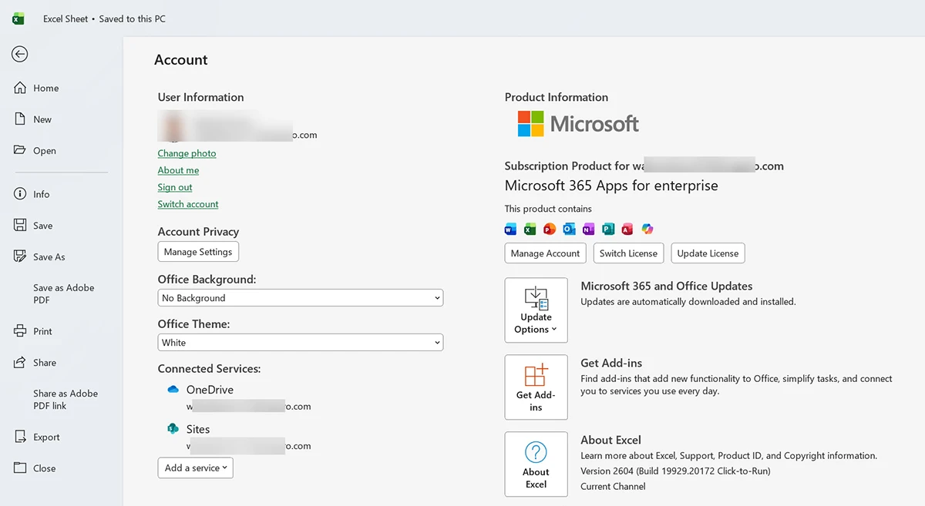Click the PowerPoint product icon
The width and height of the screenshot is (925, 506).
point(550,229)
